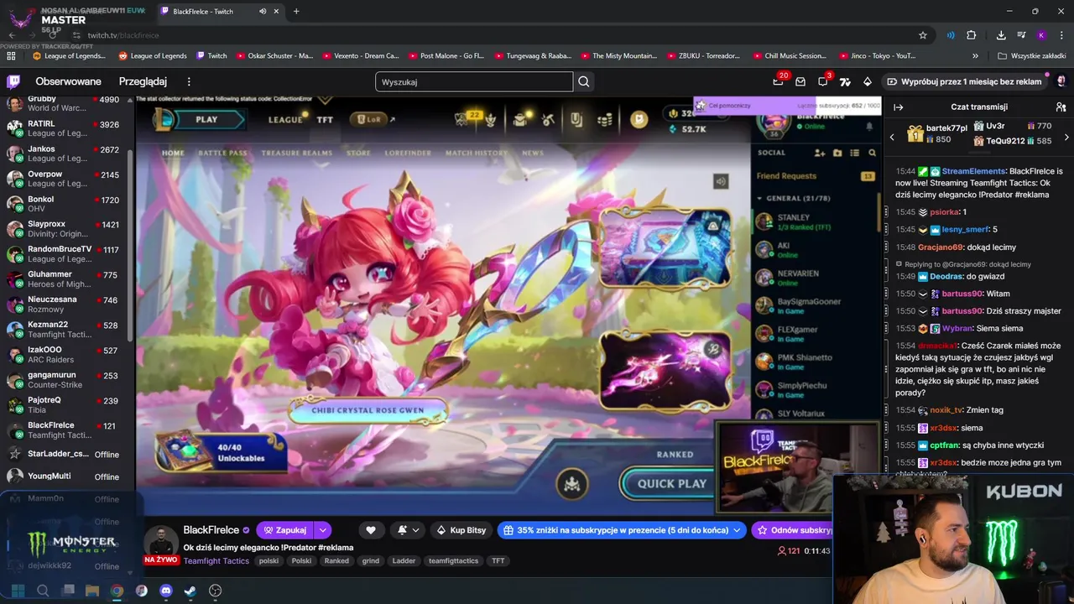Open Obserwowane in Twitch navigation
This screenshot has height=604, width=1074.
pyautogui.click(x=68, y=81)
